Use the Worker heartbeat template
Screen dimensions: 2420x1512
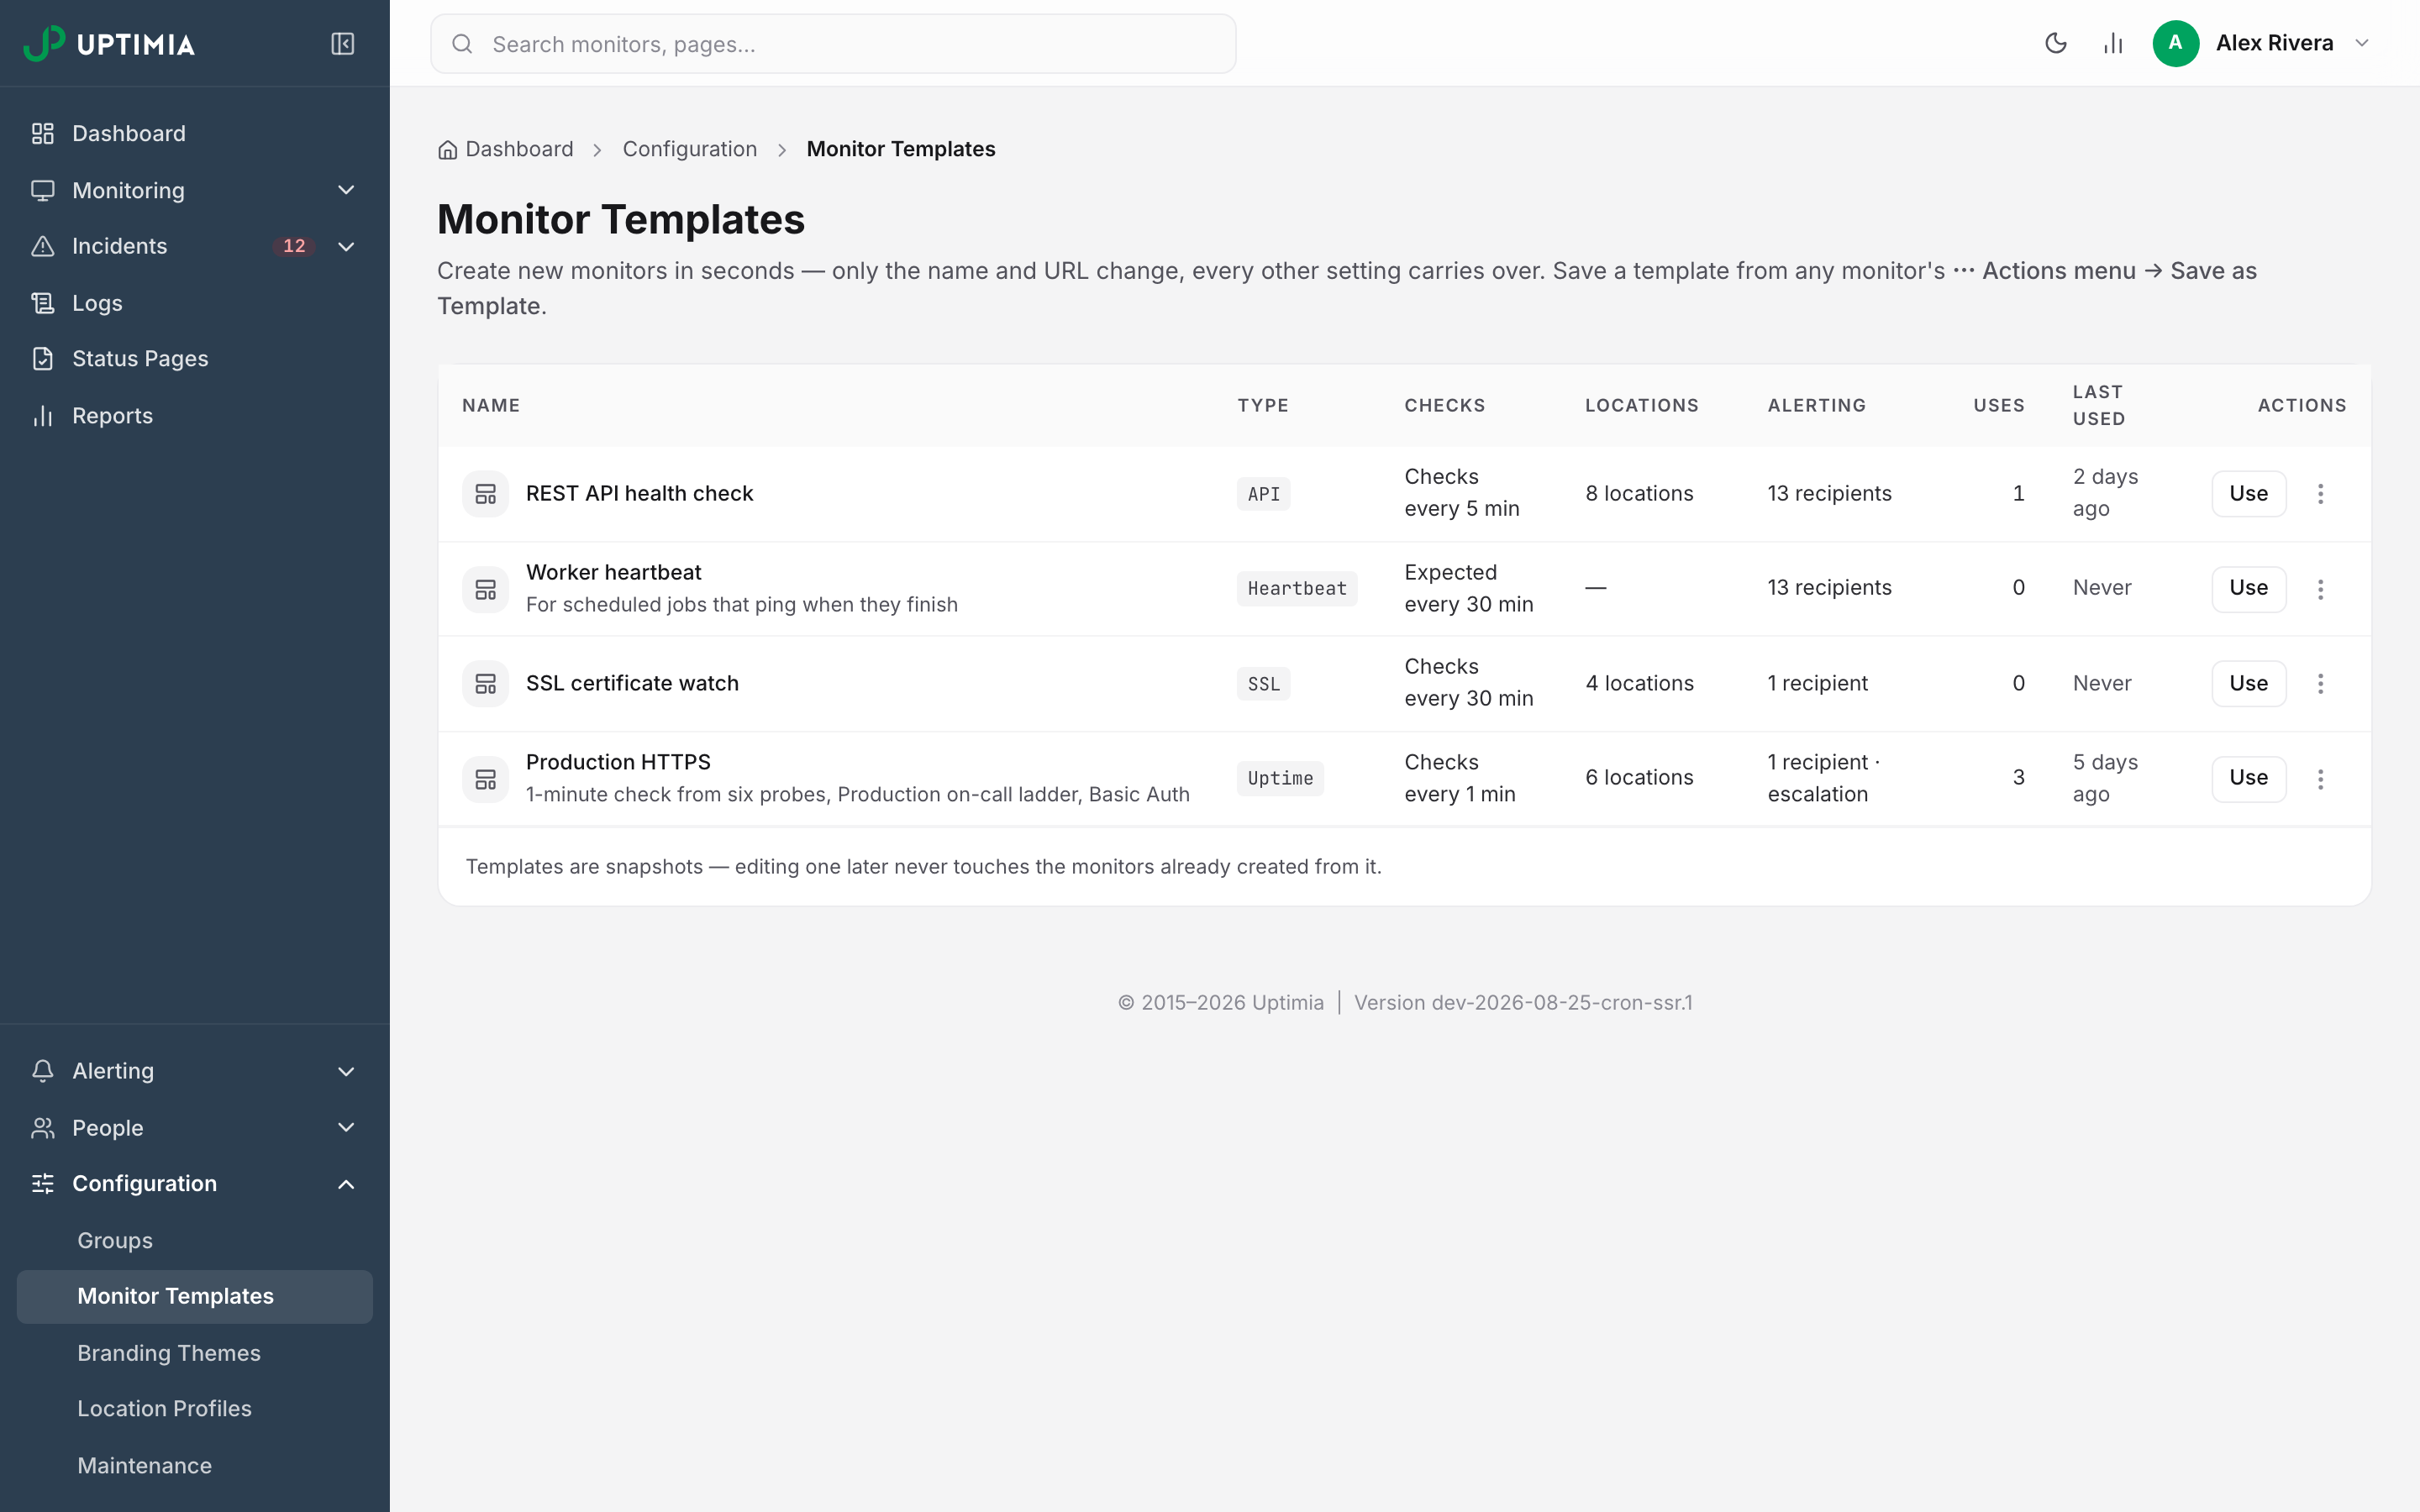click(x=2248, y=588)
